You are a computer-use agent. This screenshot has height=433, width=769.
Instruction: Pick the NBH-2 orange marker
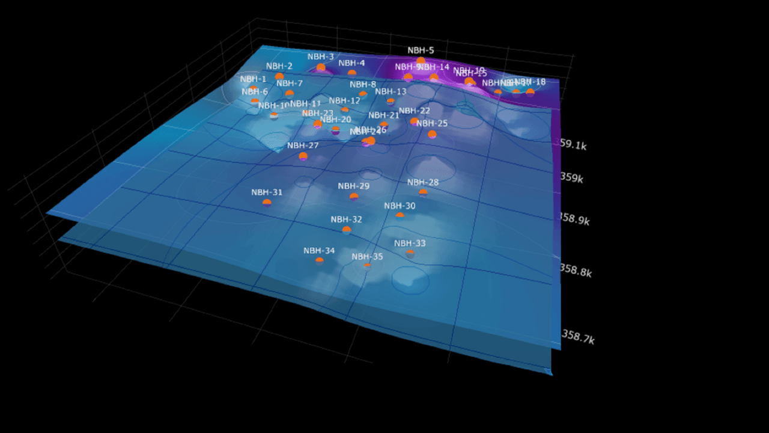tap(279, 76)
